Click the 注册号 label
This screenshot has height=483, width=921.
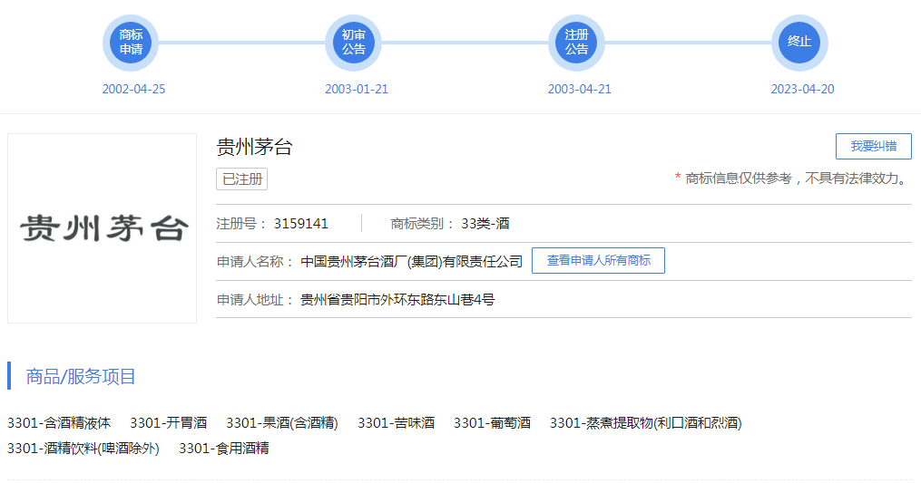pyautogui.click(x=241, y=224)
